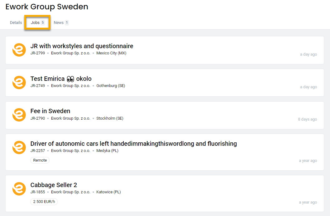This screenshot has height=216, width=330.
Task: Click Gothenburg (SE) location text
Action: point(111,86)
